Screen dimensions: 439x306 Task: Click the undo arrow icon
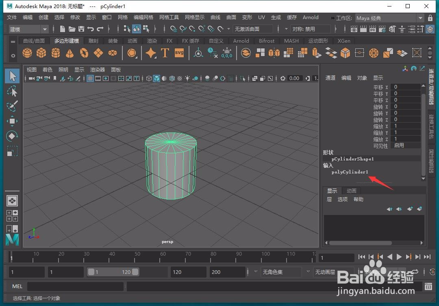click(x=90, y=29)
